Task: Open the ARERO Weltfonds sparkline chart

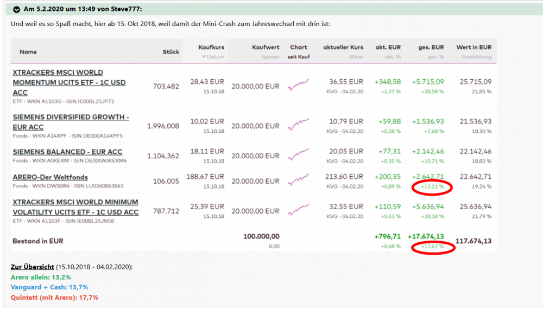Action: tap(298, 180)
